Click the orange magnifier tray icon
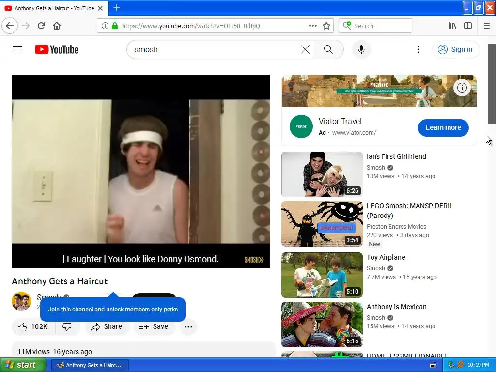Image resolution: width=496 pixels, height=372 pixels. [460, 365]
